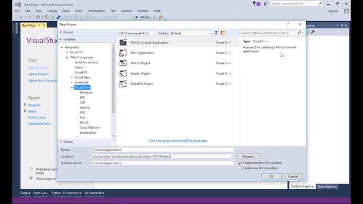Open the Toolbox side panel
This screenshot has height=204, width=363.
pyautogui.click(x=16, y=28)
